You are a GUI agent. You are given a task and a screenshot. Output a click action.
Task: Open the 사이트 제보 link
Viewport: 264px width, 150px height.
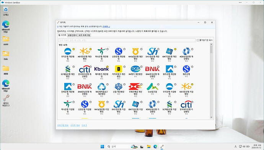[75, 125]
